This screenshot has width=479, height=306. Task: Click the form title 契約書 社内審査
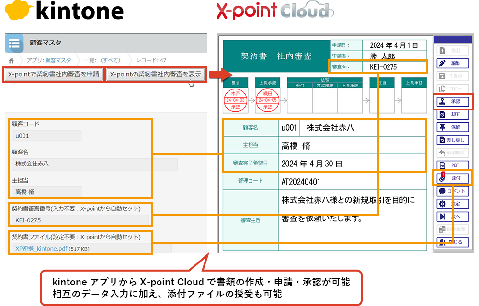pos(276,56)
